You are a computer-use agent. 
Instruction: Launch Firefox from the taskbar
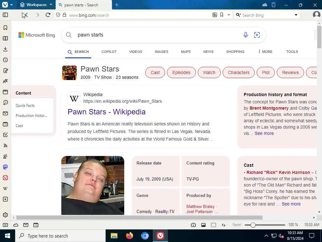coord(129,236)
